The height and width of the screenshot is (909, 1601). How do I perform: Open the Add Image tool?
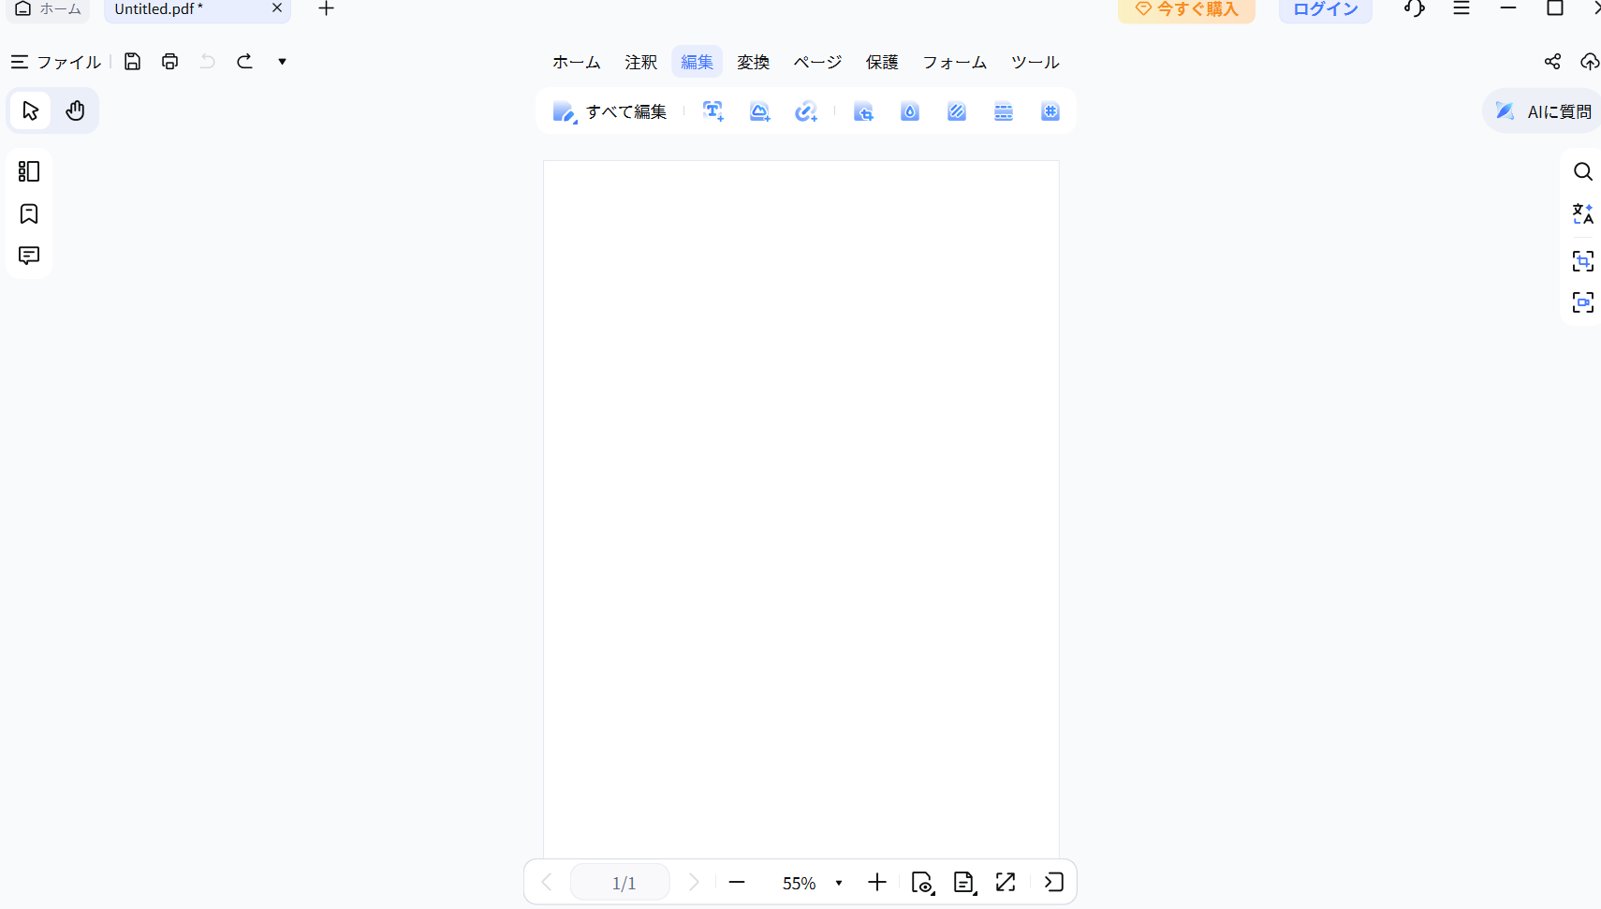759,110
